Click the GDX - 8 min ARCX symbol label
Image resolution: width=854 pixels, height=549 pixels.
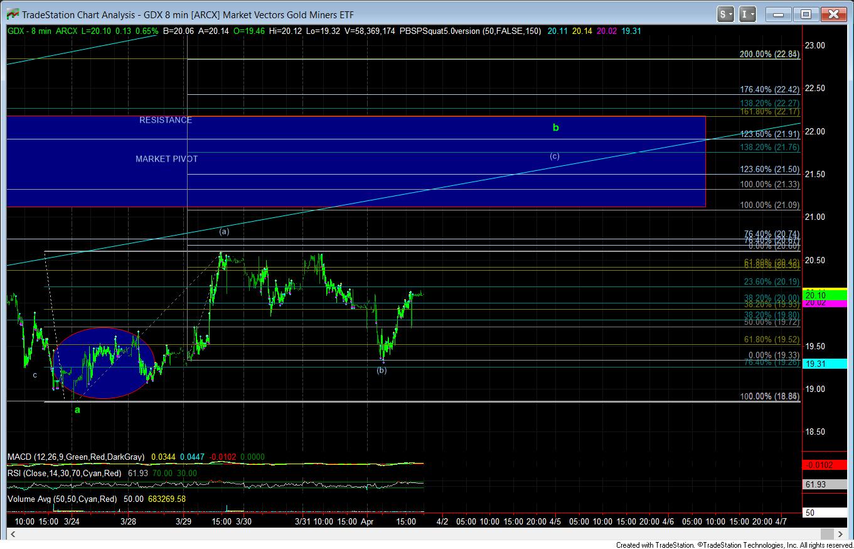43,31
